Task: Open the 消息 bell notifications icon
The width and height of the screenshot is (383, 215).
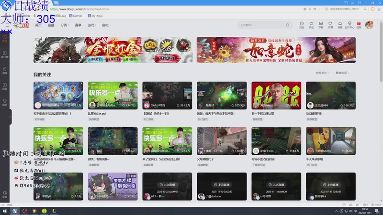Action: coord(340,25)
